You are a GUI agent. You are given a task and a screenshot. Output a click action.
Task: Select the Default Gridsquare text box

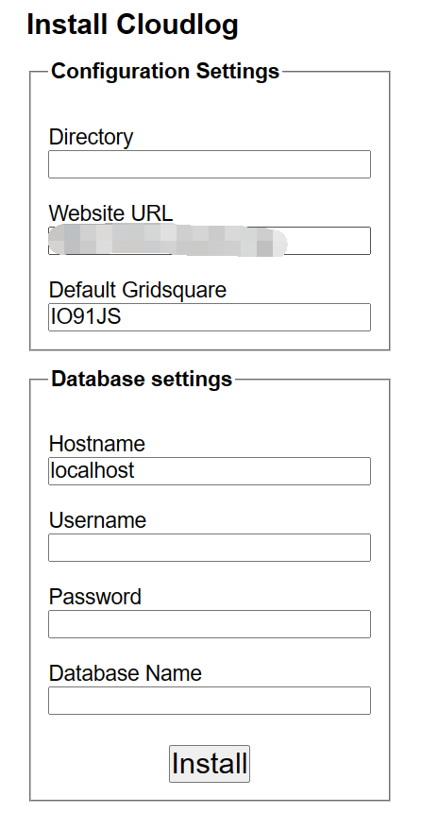[x=210, y=317]
